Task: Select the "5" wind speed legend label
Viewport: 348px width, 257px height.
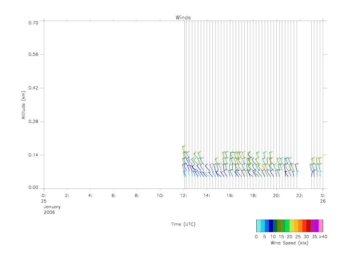Action: coord(265,236)
